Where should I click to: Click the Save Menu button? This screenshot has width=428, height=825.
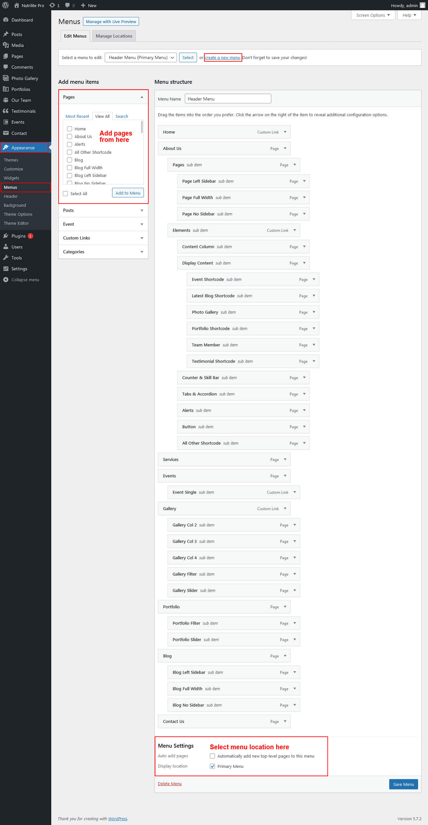tap(403, 784)
